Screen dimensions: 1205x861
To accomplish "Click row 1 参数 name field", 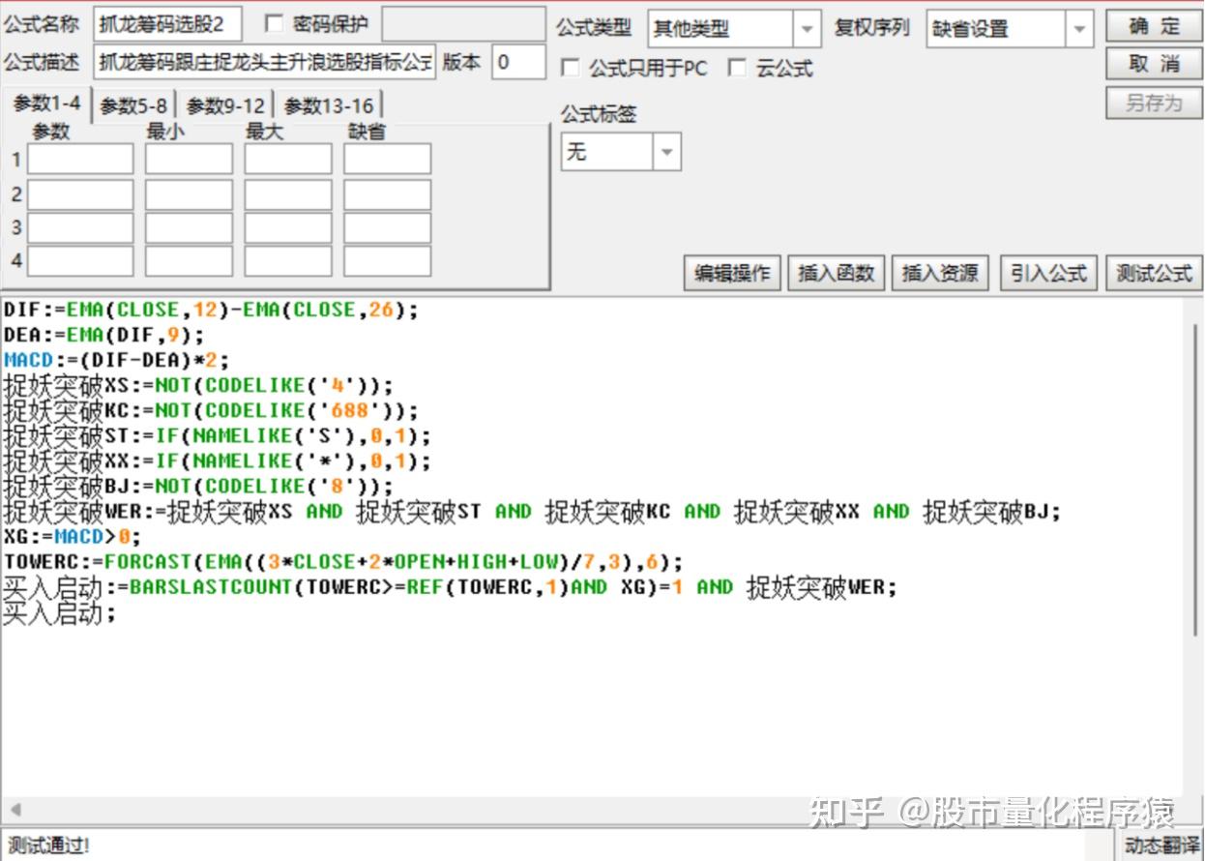I will point(80,159).
